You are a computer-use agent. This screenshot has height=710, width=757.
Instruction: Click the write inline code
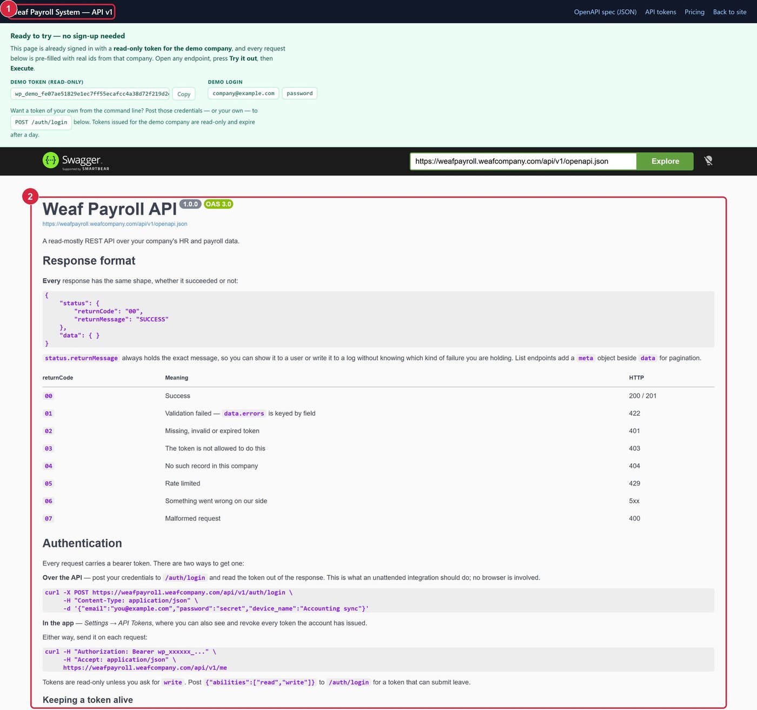click(173, 682)
